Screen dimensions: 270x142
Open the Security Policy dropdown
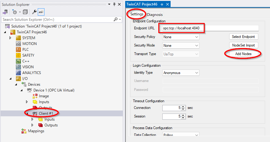(181, 37)
